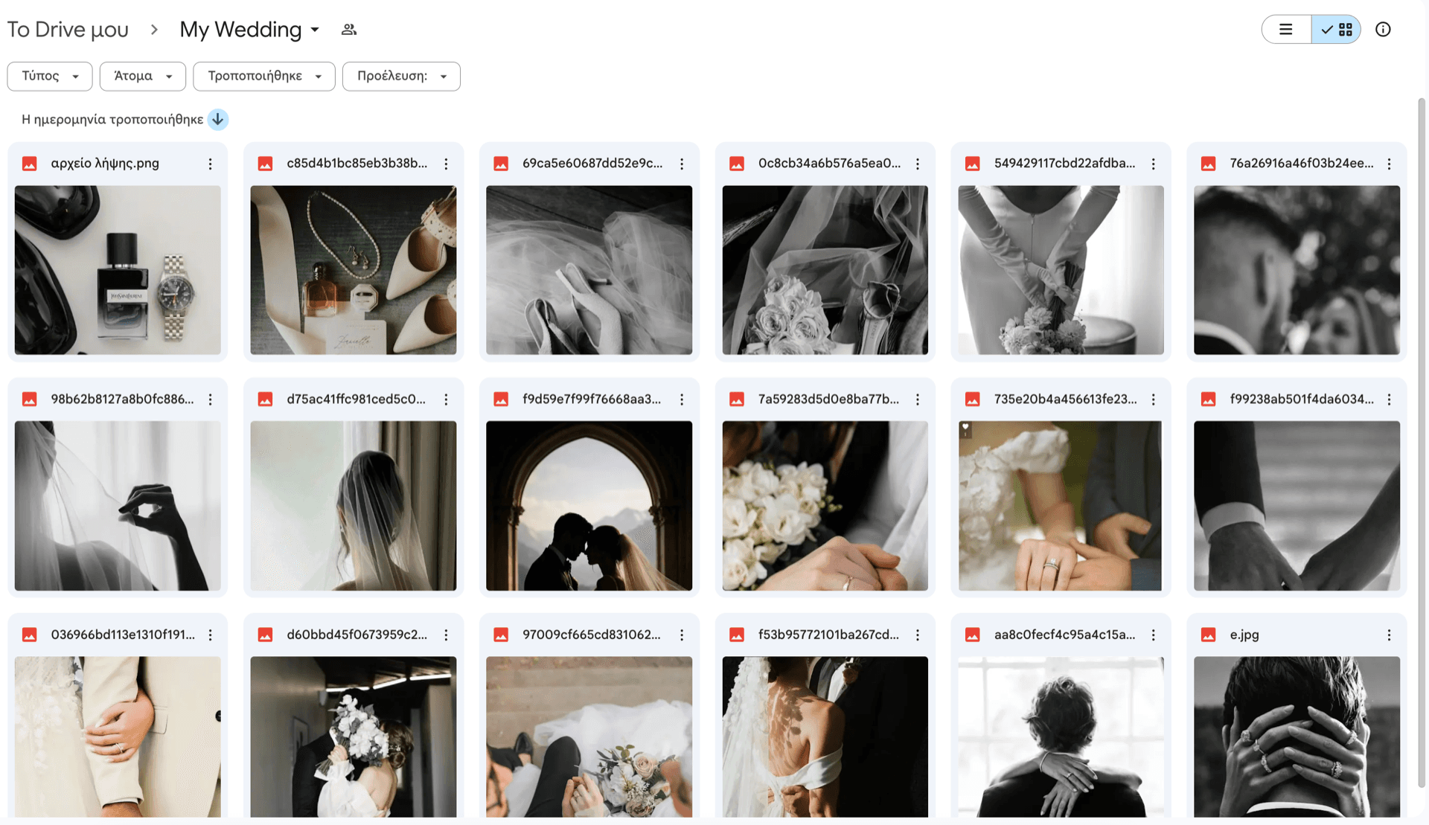1429x825 pixels.
Task: Select file name aa8c0fecf4c95a4c15a...
Action: click(x=1064, y=635)
